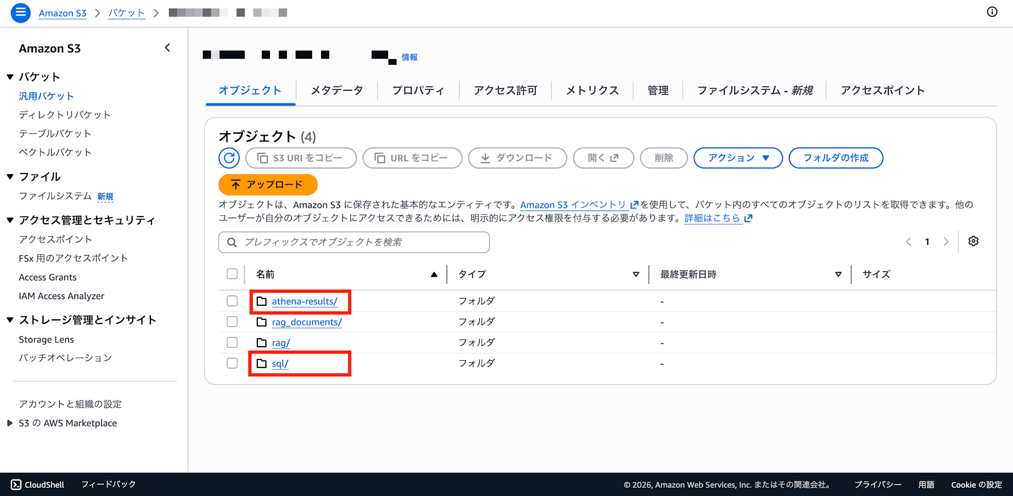1013x496 pixels.
Task: Click the ダウンロード button
Action: [x=517, y=158]
